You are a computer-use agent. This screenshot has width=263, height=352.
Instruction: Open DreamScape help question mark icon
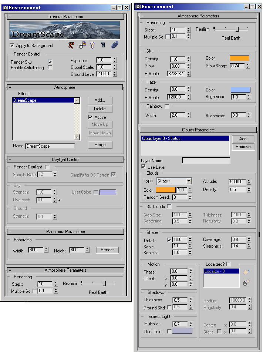92,45
